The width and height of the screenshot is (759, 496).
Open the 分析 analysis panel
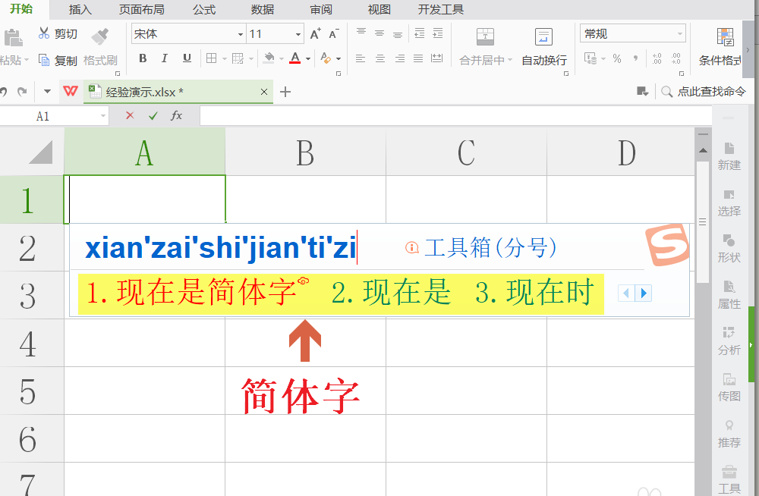729,343
